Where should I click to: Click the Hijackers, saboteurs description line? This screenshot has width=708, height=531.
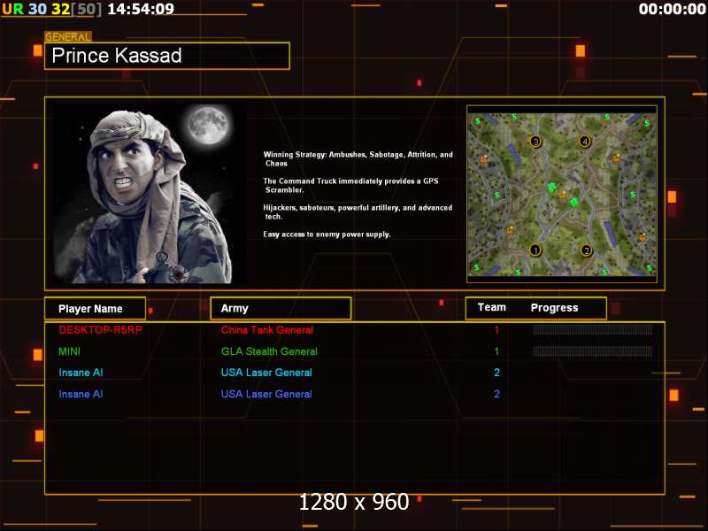(358, 212)
